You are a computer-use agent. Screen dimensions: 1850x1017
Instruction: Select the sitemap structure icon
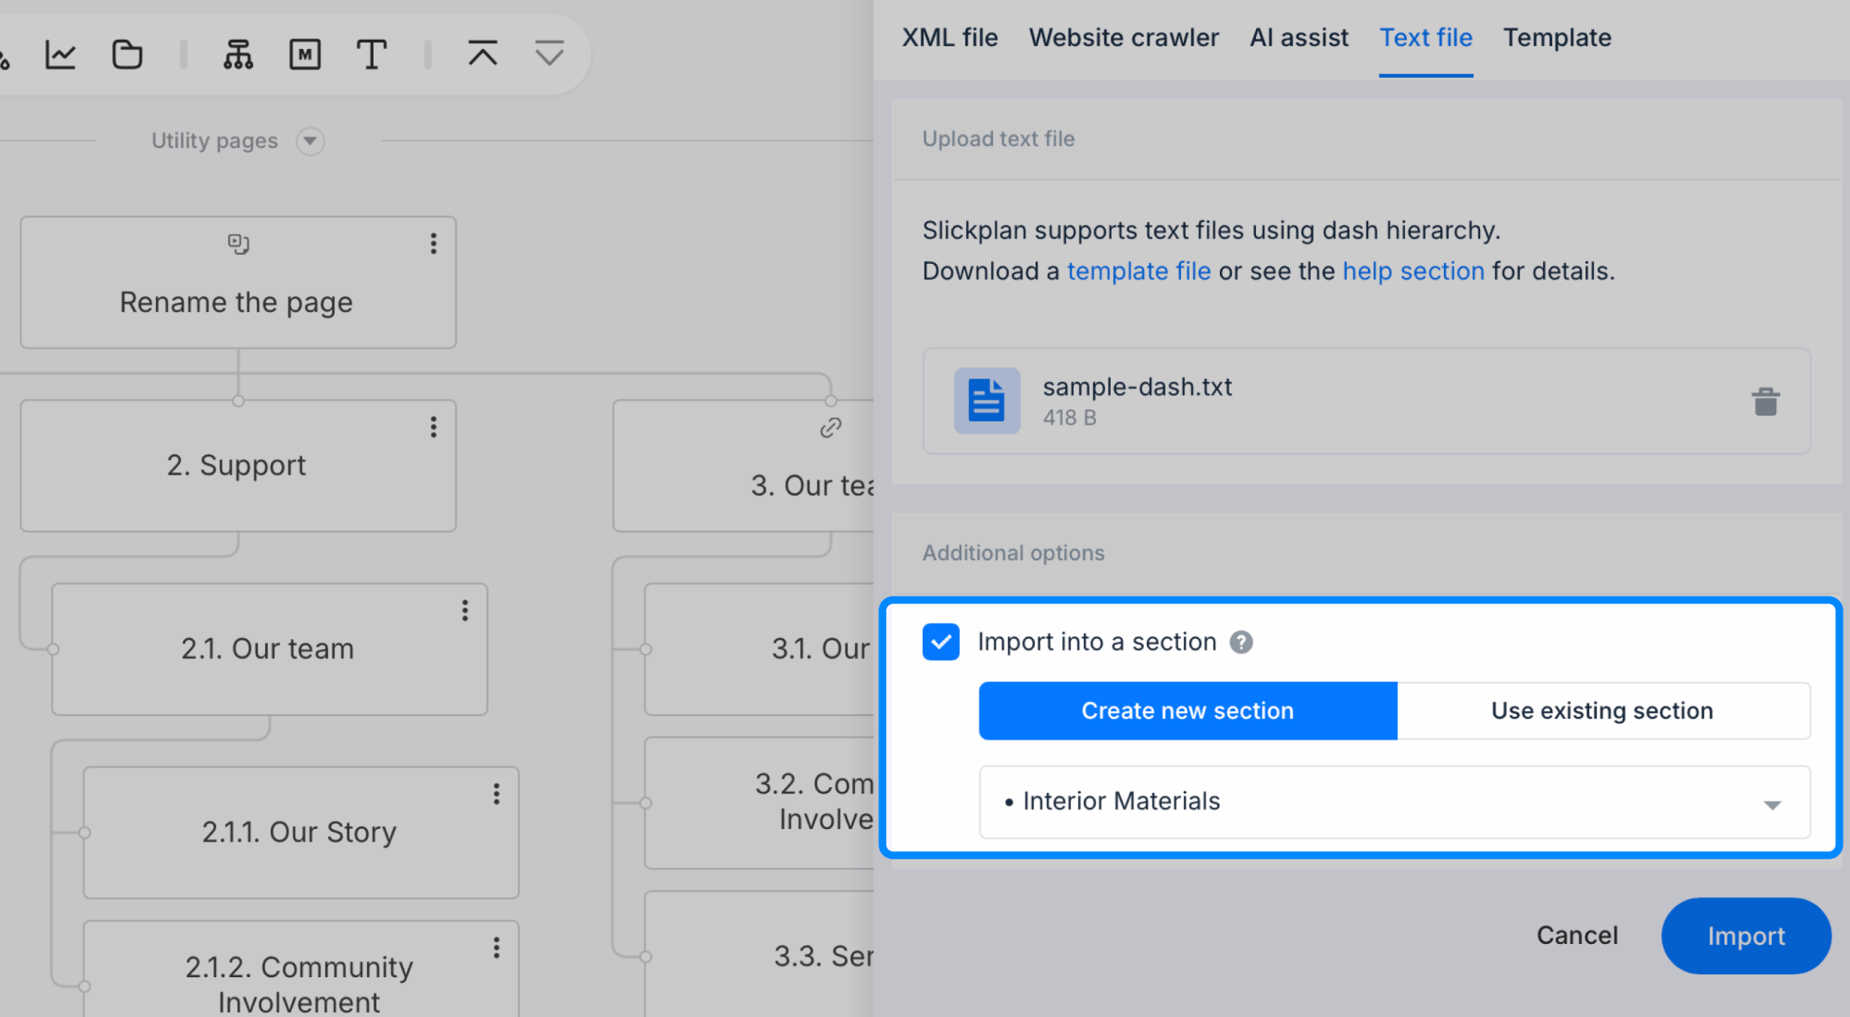tap(238, 54)
